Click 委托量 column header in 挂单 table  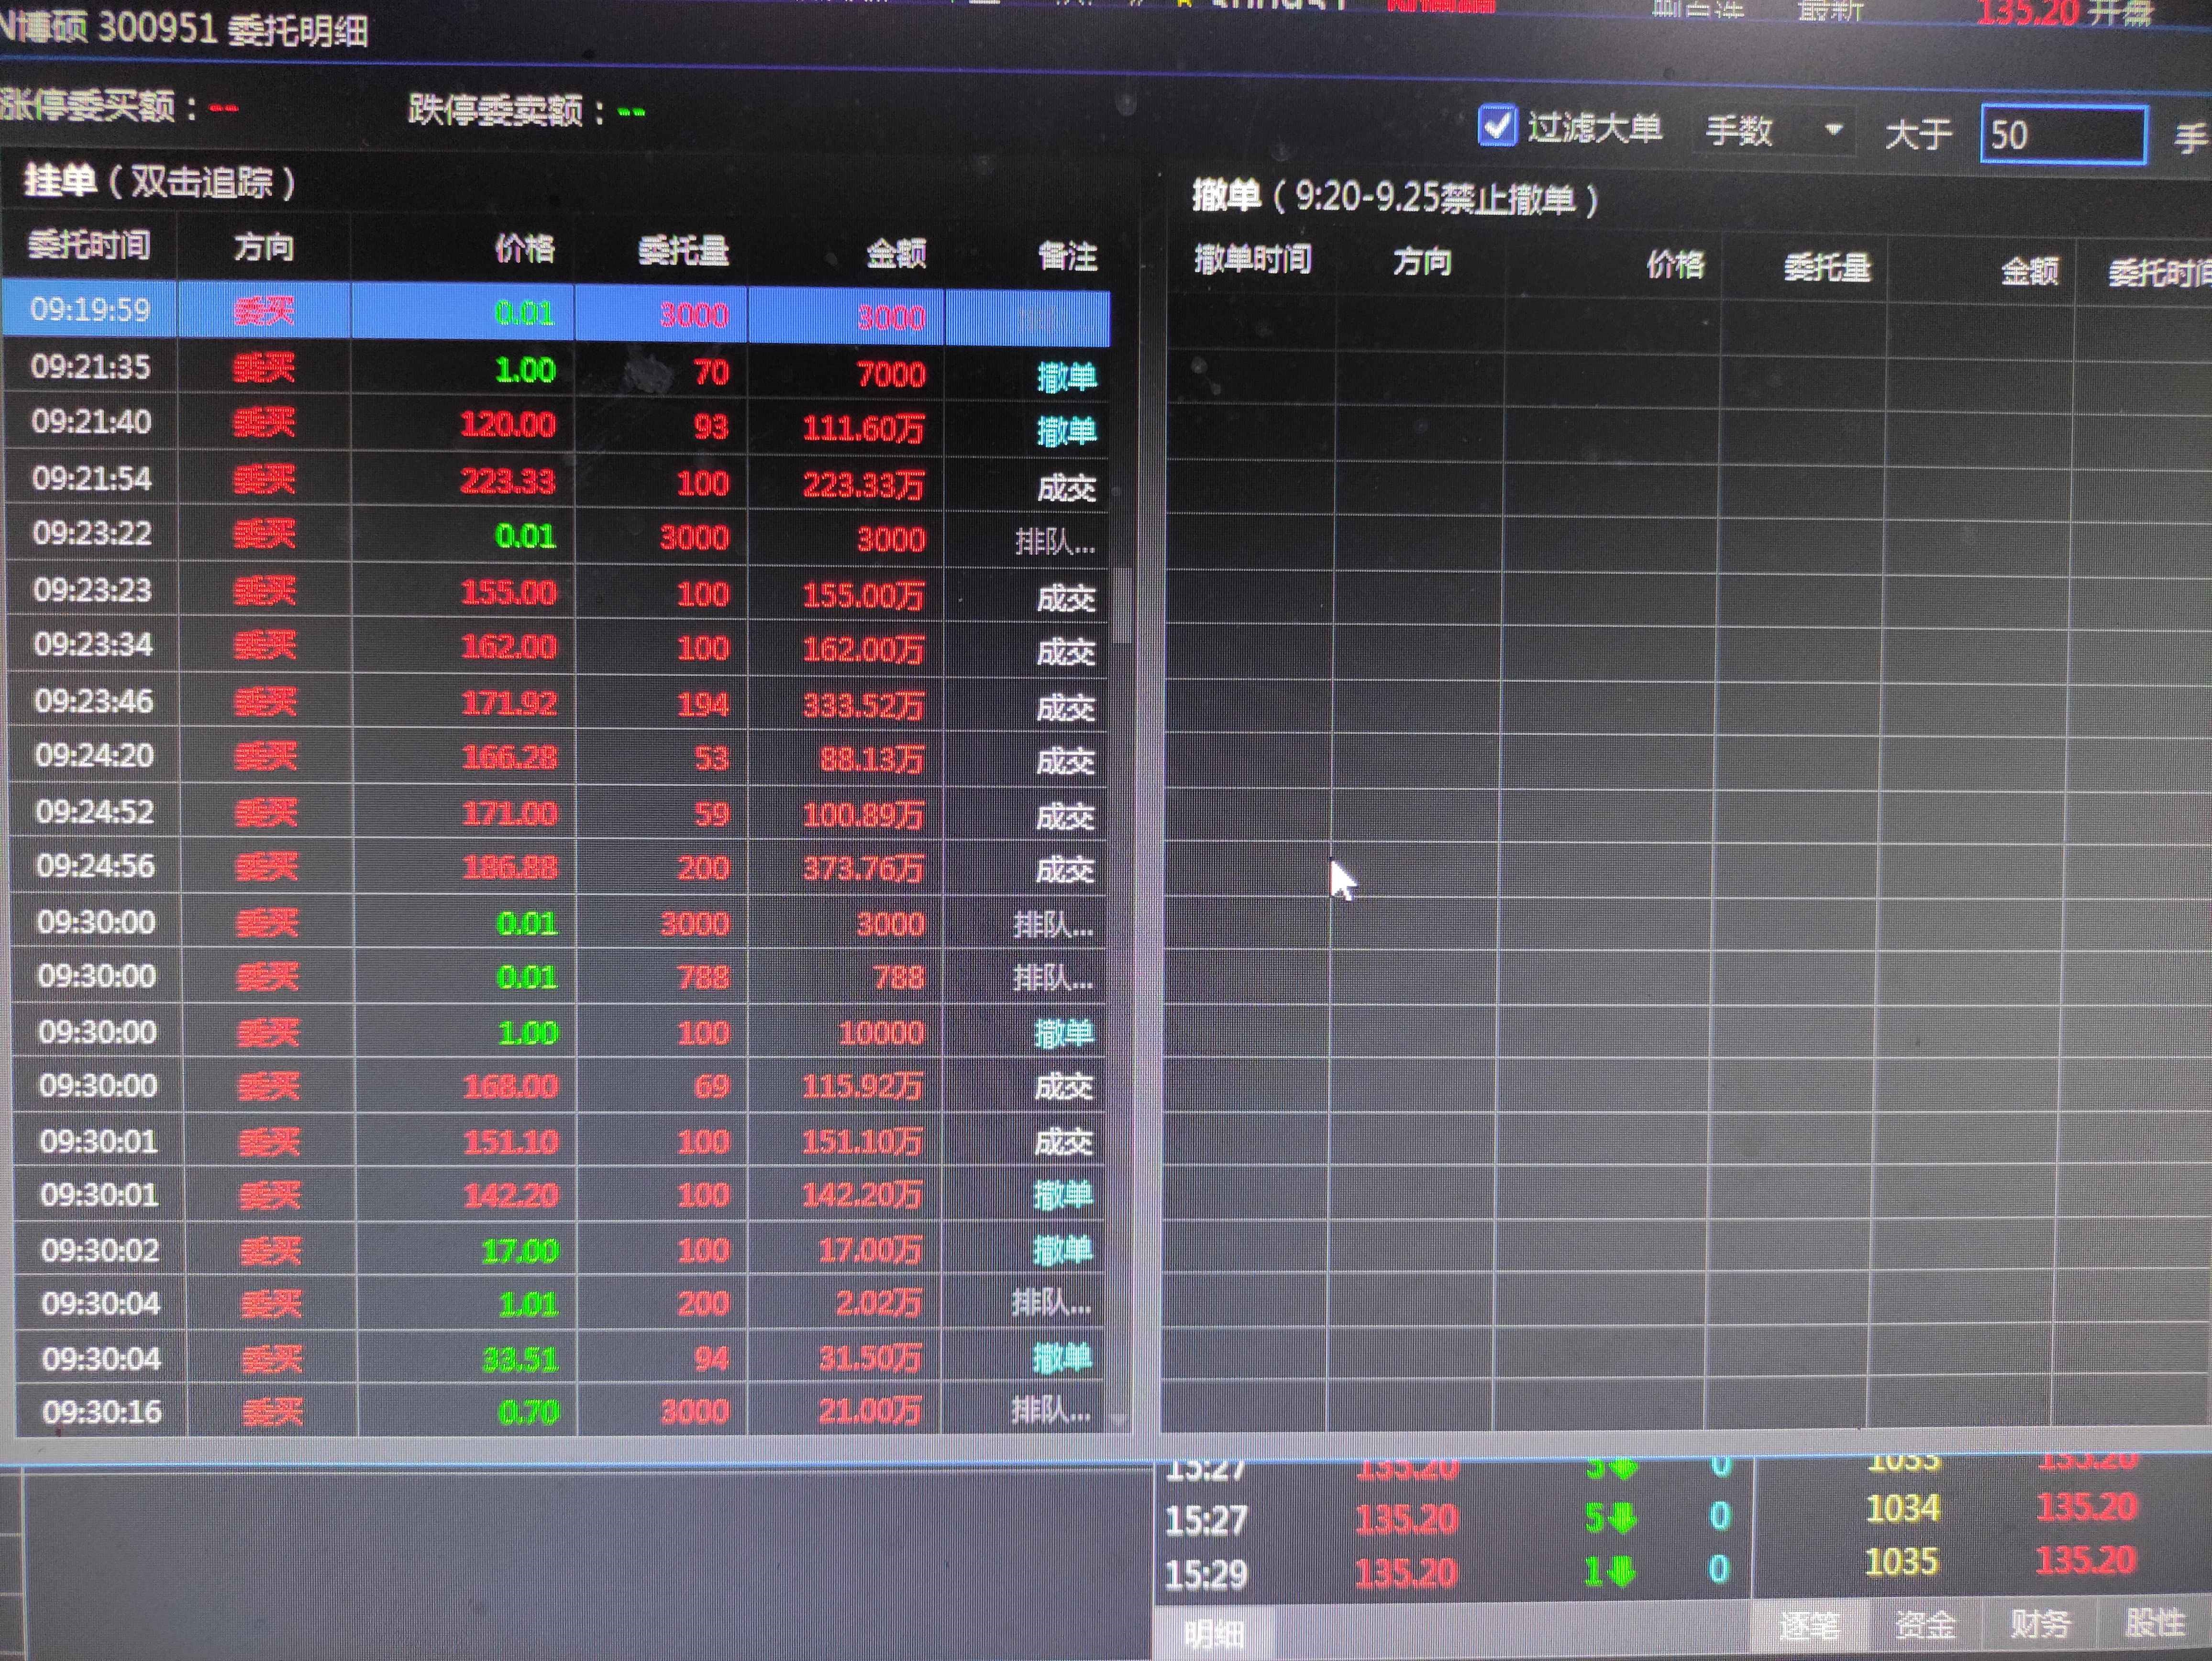click(683, 250)
